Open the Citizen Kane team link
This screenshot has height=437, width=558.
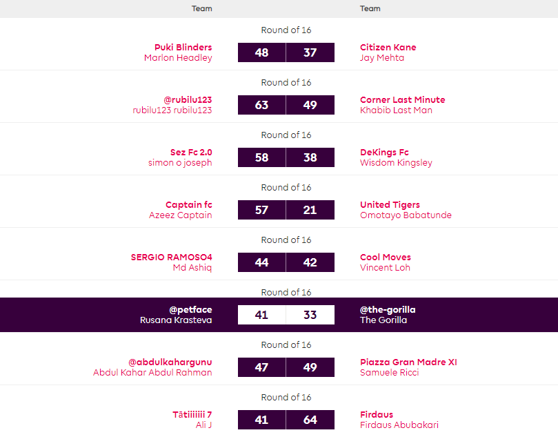click(388, 48)
